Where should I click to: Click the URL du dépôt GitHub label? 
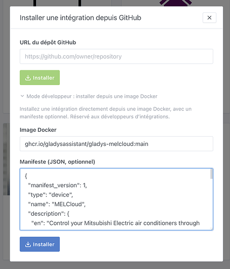48,43
